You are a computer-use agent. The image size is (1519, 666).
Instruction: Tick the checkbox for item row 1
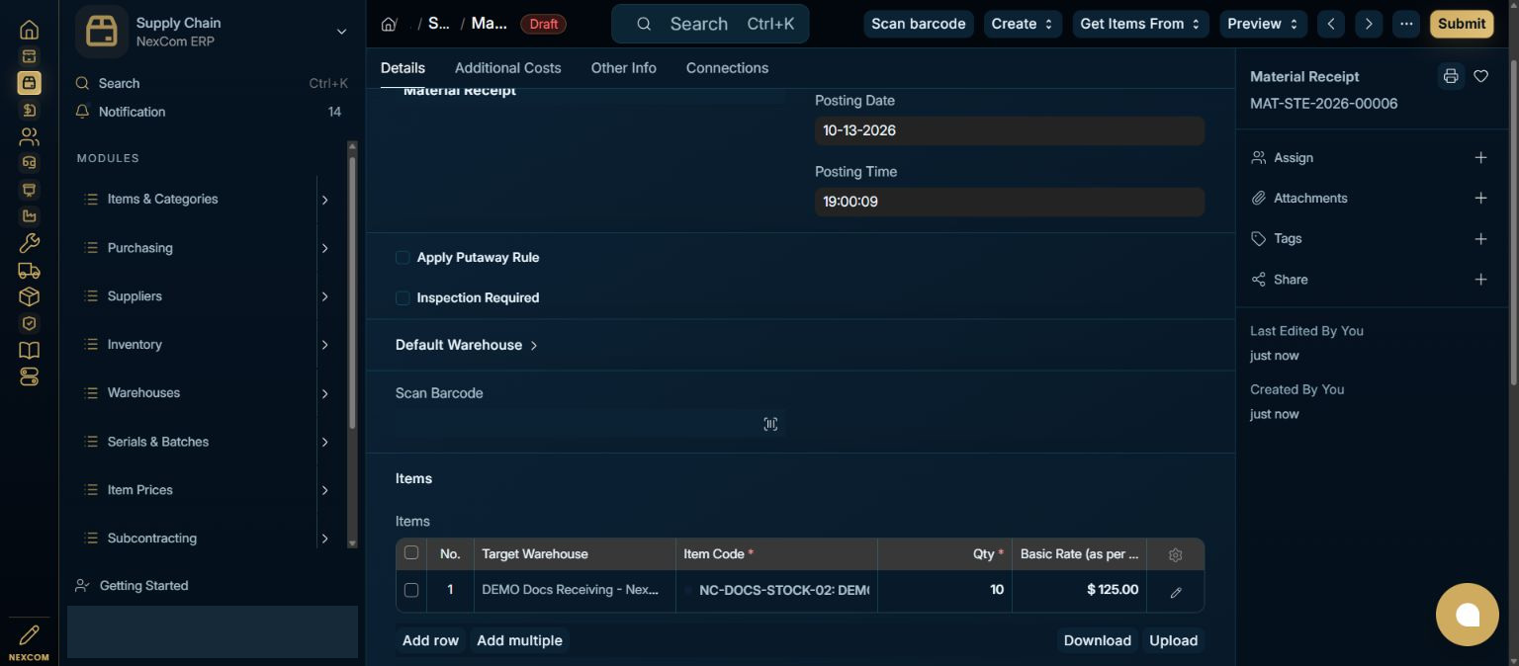tap(411, 590)
